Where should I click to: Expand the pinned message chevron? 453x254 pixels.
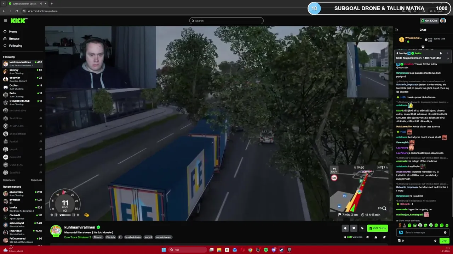[x=448, y=59]
